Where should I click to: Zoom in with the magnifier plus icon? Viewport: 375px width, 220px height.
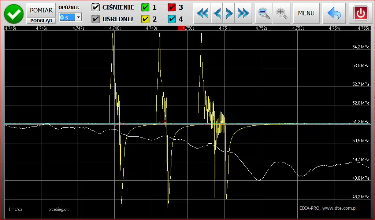282,13
